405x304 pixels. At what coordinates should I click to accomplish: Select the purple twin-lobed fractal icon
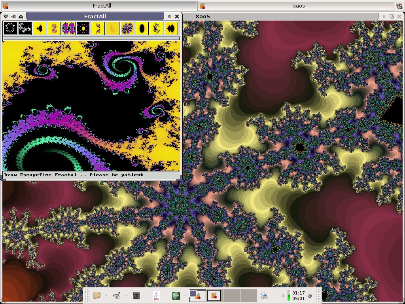[x=69, y=28]
